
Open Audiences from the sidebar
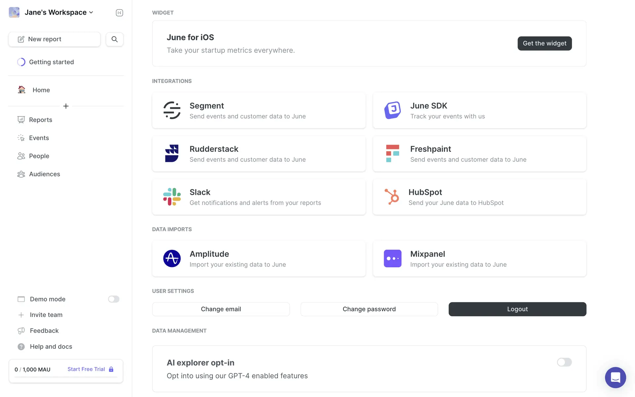pos(44,174)
